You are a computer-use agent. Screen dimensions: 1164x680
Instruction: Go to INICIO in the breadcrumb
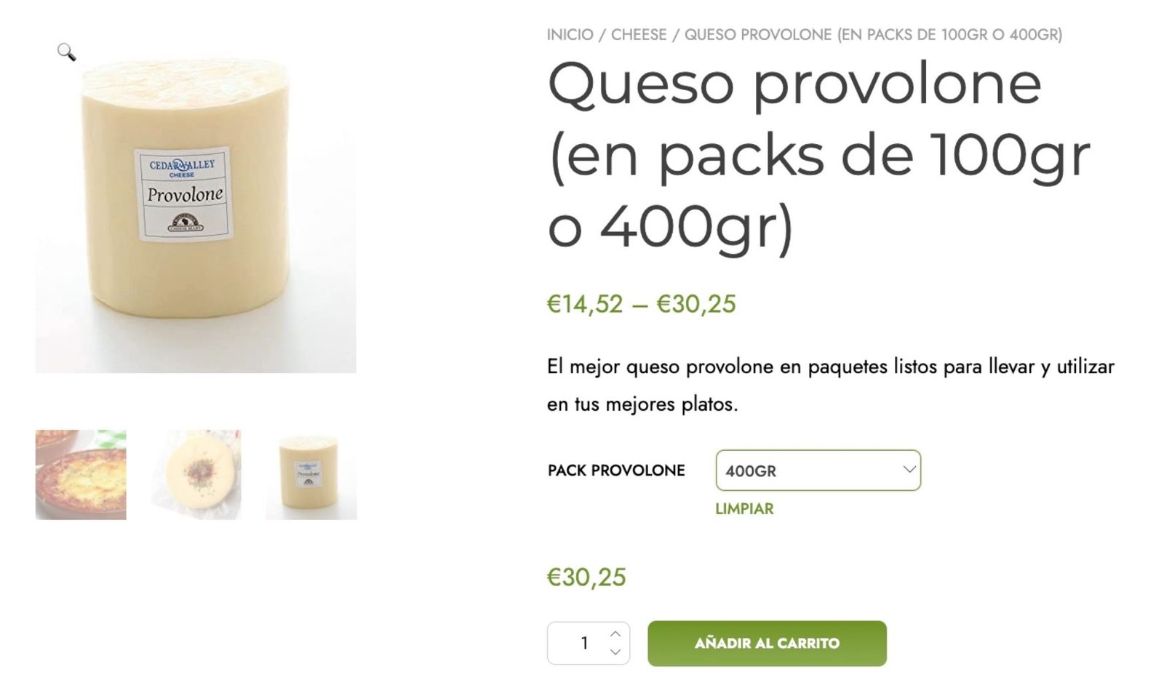pyautogui.click(x=570, y=35)
